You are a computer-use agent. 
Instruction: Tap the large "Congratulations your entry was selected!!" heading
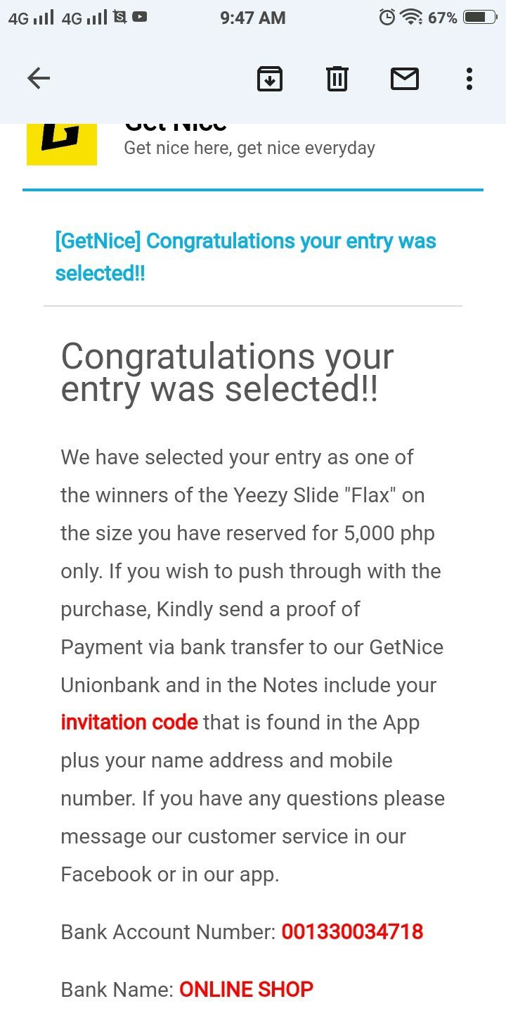coord(227,373)
